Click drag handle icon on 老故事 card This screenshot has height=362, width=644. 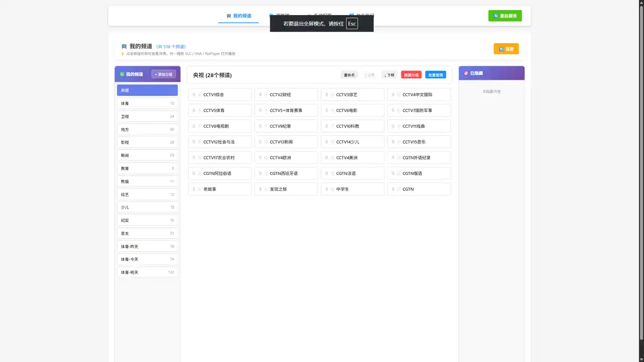194,189
